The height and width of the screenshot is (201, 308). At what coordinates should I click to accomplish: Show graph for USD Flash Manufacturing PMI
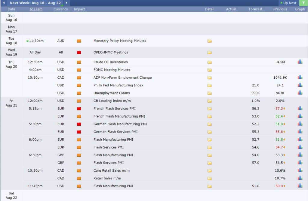(x=300, y=186)
